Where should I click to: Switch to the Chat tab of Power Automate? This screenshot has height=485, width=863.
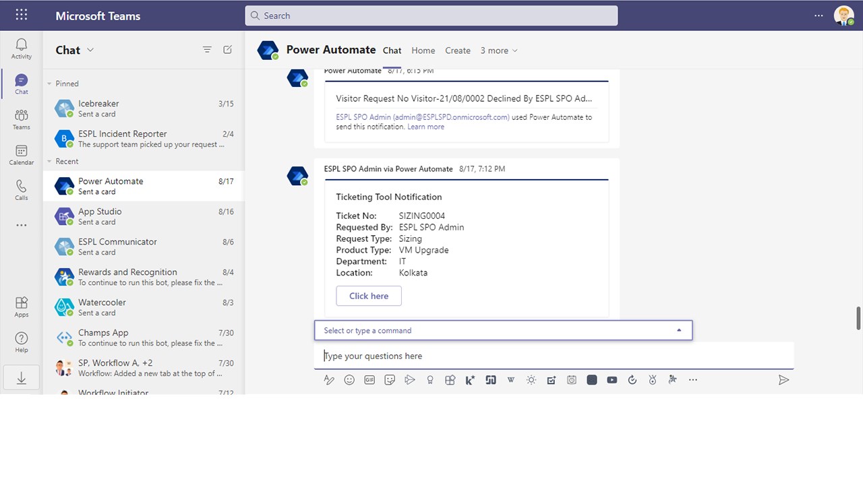392,51
